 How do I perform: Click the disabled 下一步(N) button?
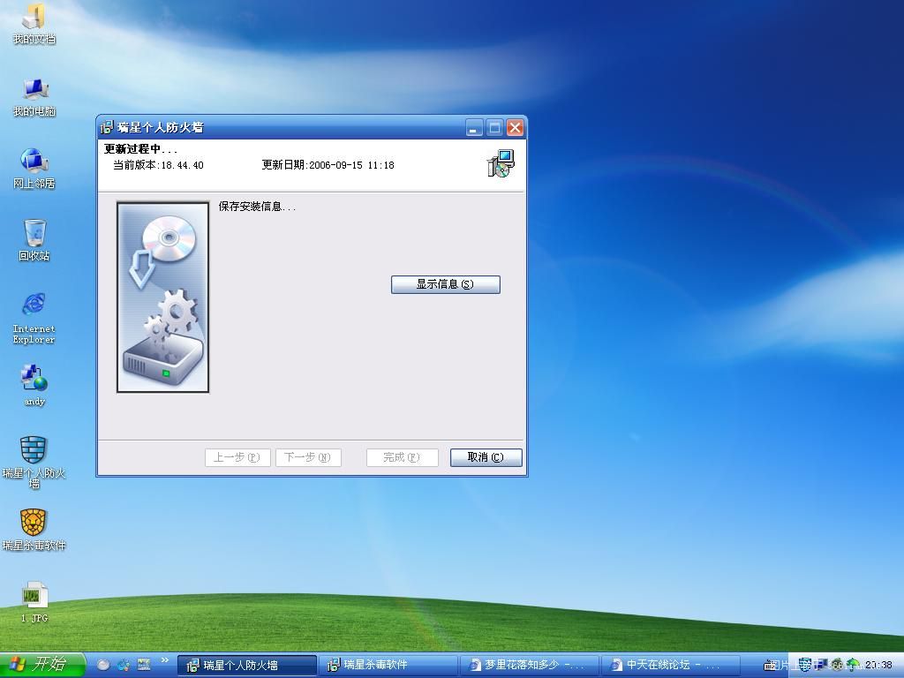tap(308, 458)
